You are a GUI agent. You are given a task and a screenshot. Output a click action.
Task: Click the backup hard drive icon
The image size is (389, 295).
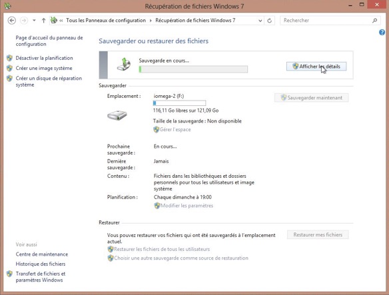(x=117, y=115)
